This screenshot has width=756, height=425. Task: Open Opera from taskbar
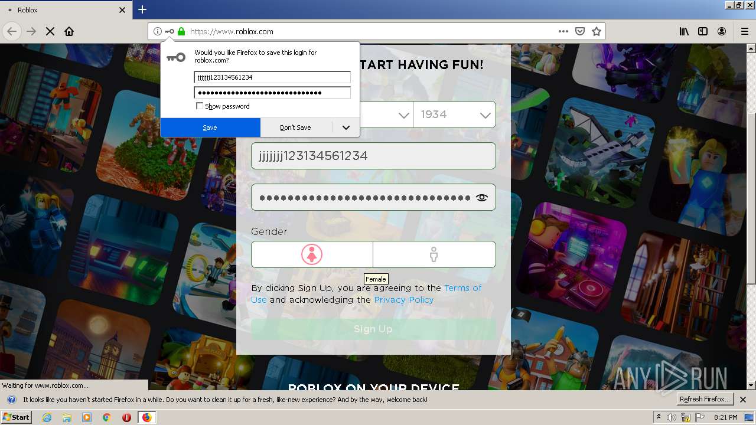(x=126, y=417)
